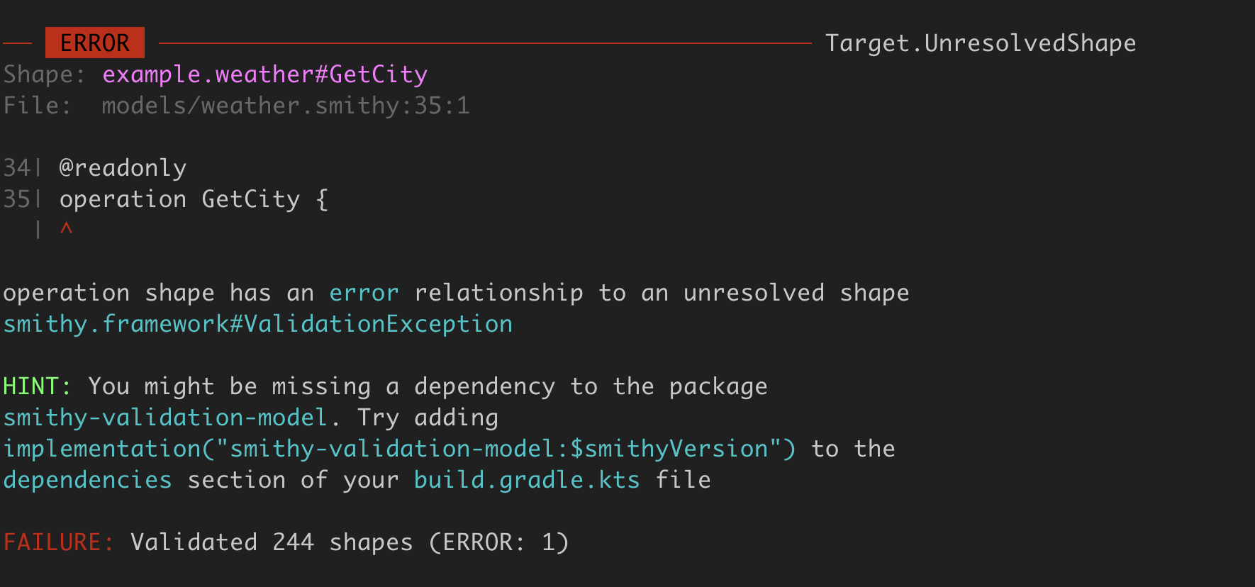Click the implementation("smithy-validation-model:$smithyVersion") snippet
This screenshot has width=1255, height=587.
click(400, 449)
